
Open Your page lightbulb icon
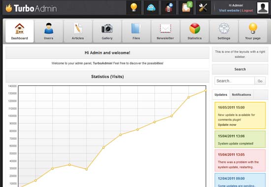pyautogui.click(x=253, y=31)
